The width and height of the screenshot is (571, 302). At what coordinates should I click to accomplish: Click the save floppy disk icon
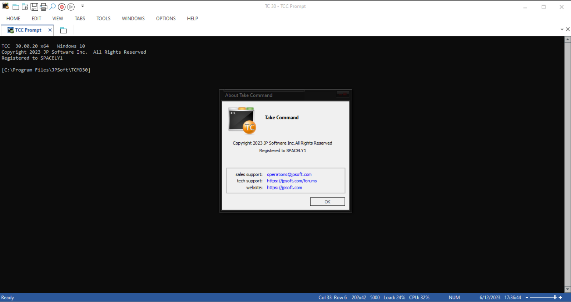[x=34, y=7]
